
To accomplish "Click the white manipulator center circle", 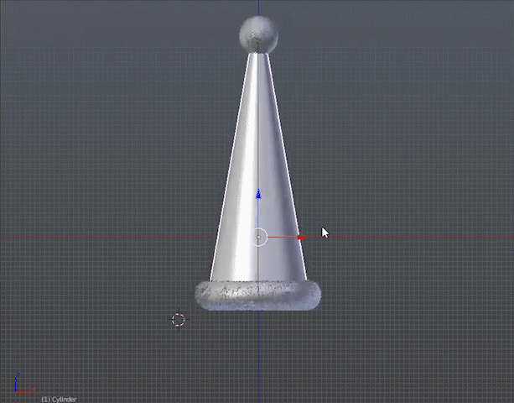I will (258, 237).
